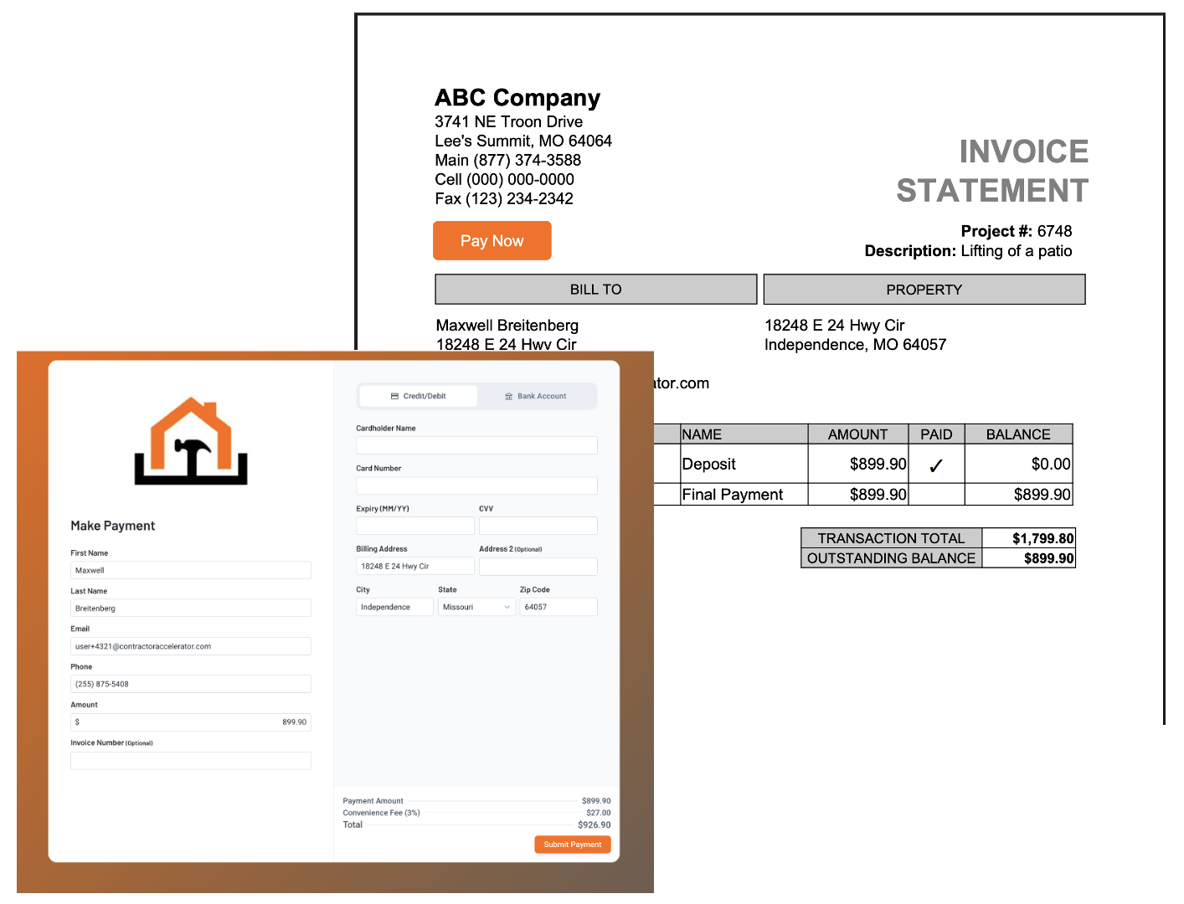Click the house and hammer logo
Image resolution: width=1184 pixels, height=904 pixels.
click(191, 441)
